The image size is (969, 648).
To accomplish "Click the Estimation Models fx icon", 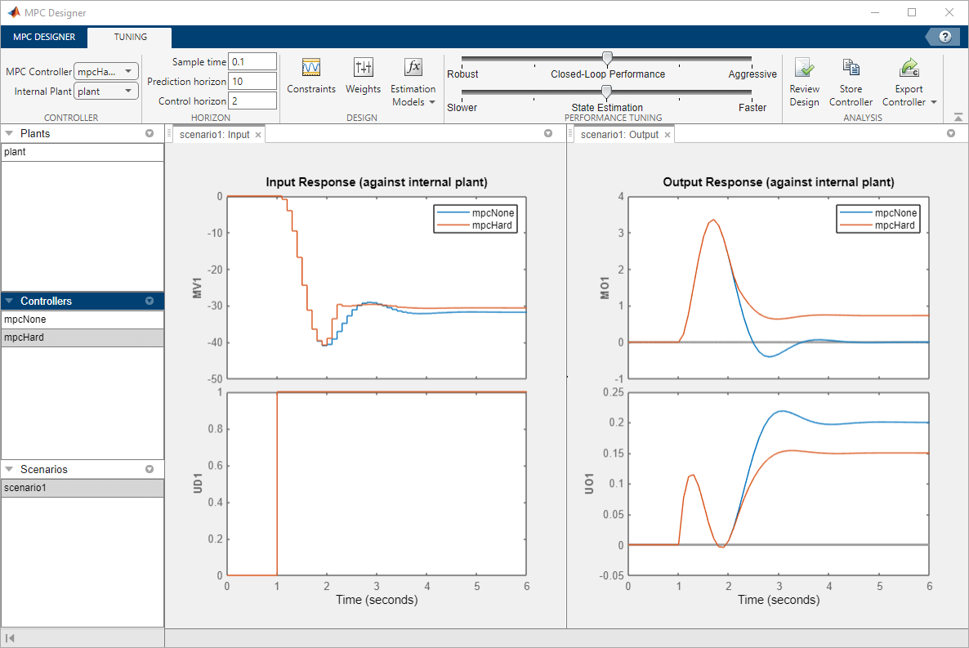I will point(413,67).
